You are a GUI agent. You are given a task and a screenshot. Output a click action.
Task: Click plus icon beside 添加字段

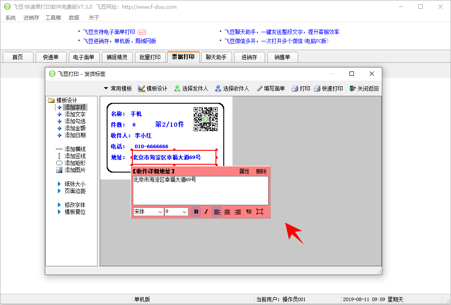coord(59,108)
